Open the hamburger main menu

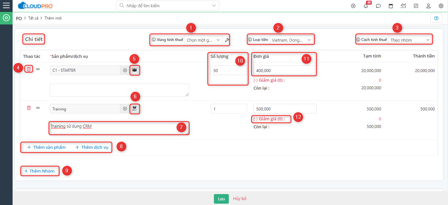pos(6,6)
